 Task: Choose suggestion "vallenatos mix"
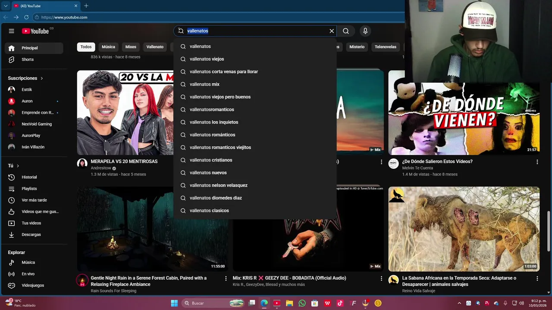coord(255,84)
